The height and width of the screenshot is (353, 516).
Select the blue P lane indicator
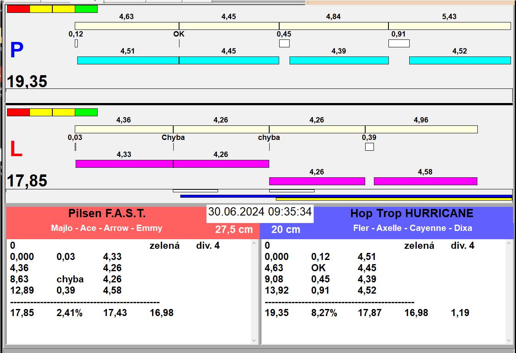click(x=17, y=50)
